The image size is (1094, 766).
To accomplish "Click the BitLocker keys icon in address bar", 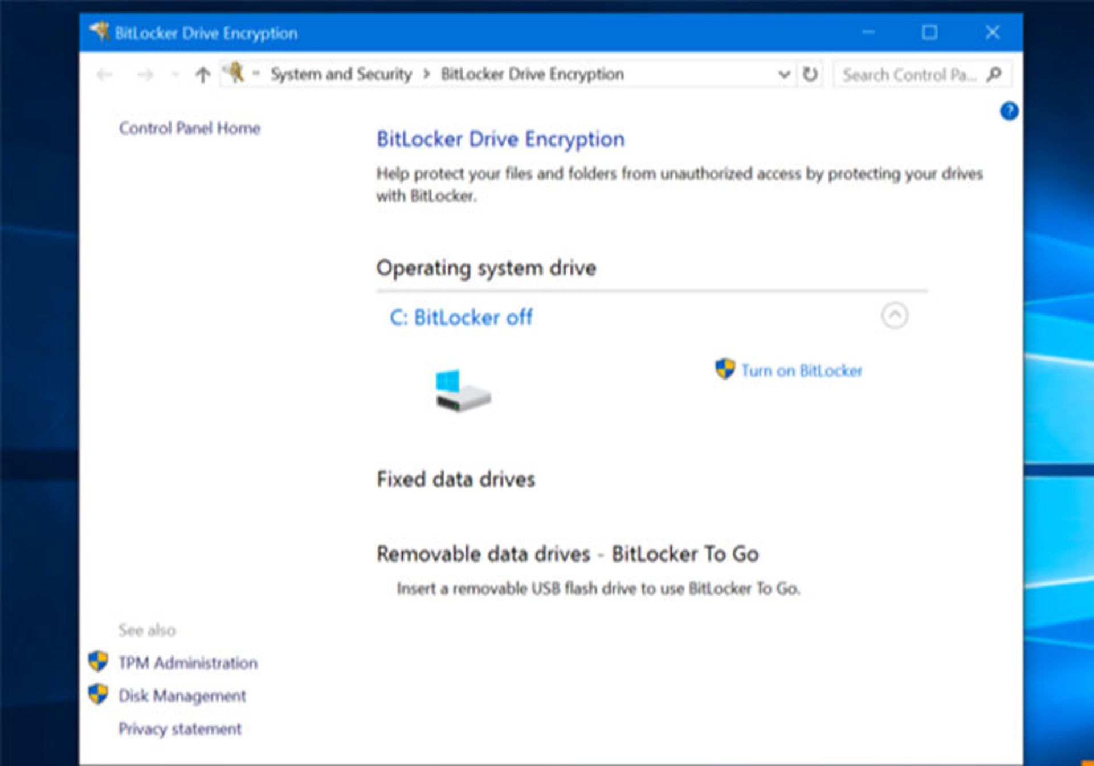I will 234,73.
